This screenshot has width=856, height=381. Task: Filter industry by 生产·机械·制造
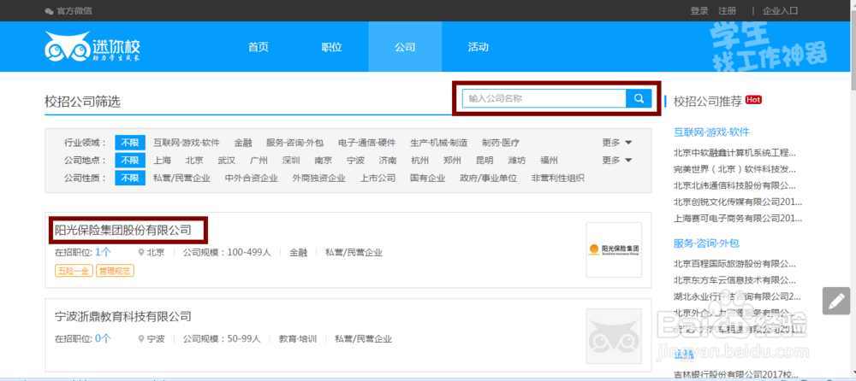[x=438, y=143]
